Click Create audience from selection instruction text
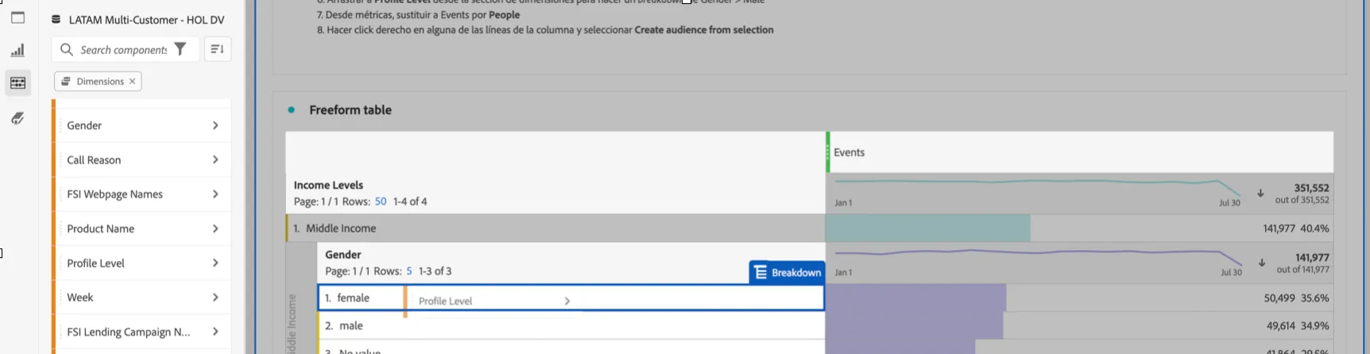This screenshot has height=354, width=1370. click(x=704, y=29)
